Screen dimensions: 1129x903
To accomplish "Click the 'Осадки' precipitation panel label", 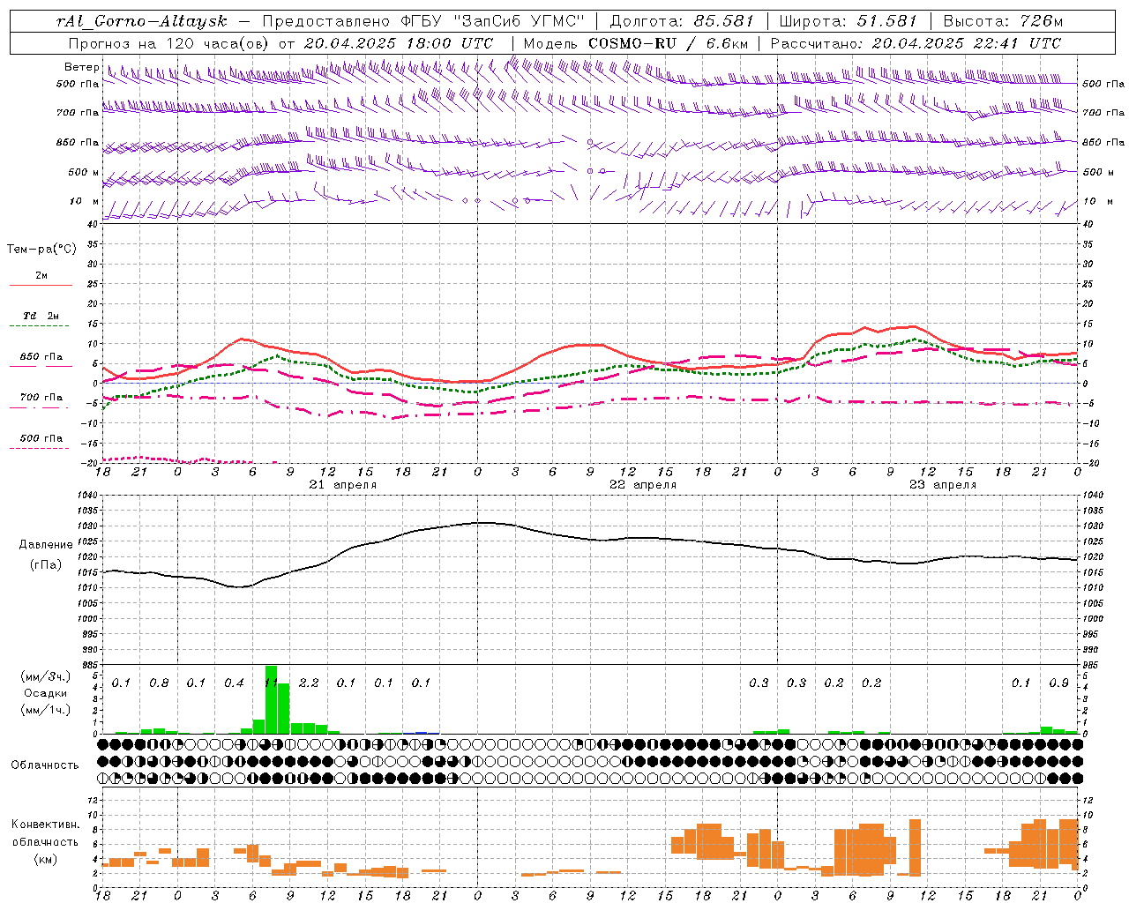I will coord(44,693).
